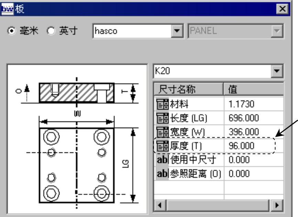Click the BW icon in the title bar
Viewport: 298px width, 217px height.
7,9
